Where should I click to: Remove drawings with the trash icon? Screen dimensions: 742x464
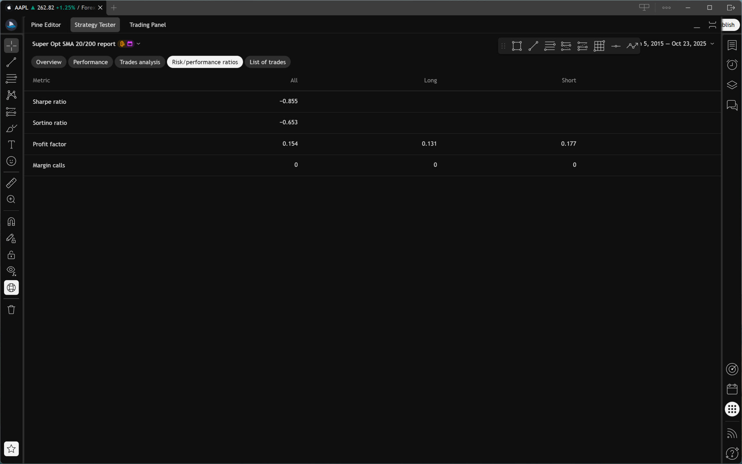click(x=11, y=309)
